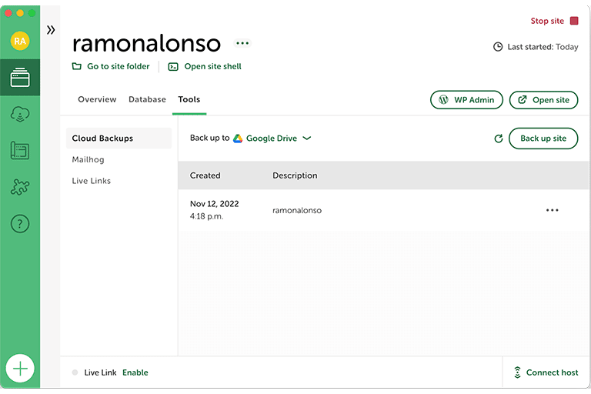Screen dimensions: 591x394
Task: Click the WordPress logo in WP Admin
Action: tap(443, 100)
